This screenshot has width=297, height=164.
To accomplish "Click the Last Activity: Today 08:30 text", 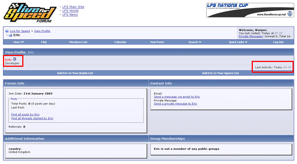I will coord(273,67).
